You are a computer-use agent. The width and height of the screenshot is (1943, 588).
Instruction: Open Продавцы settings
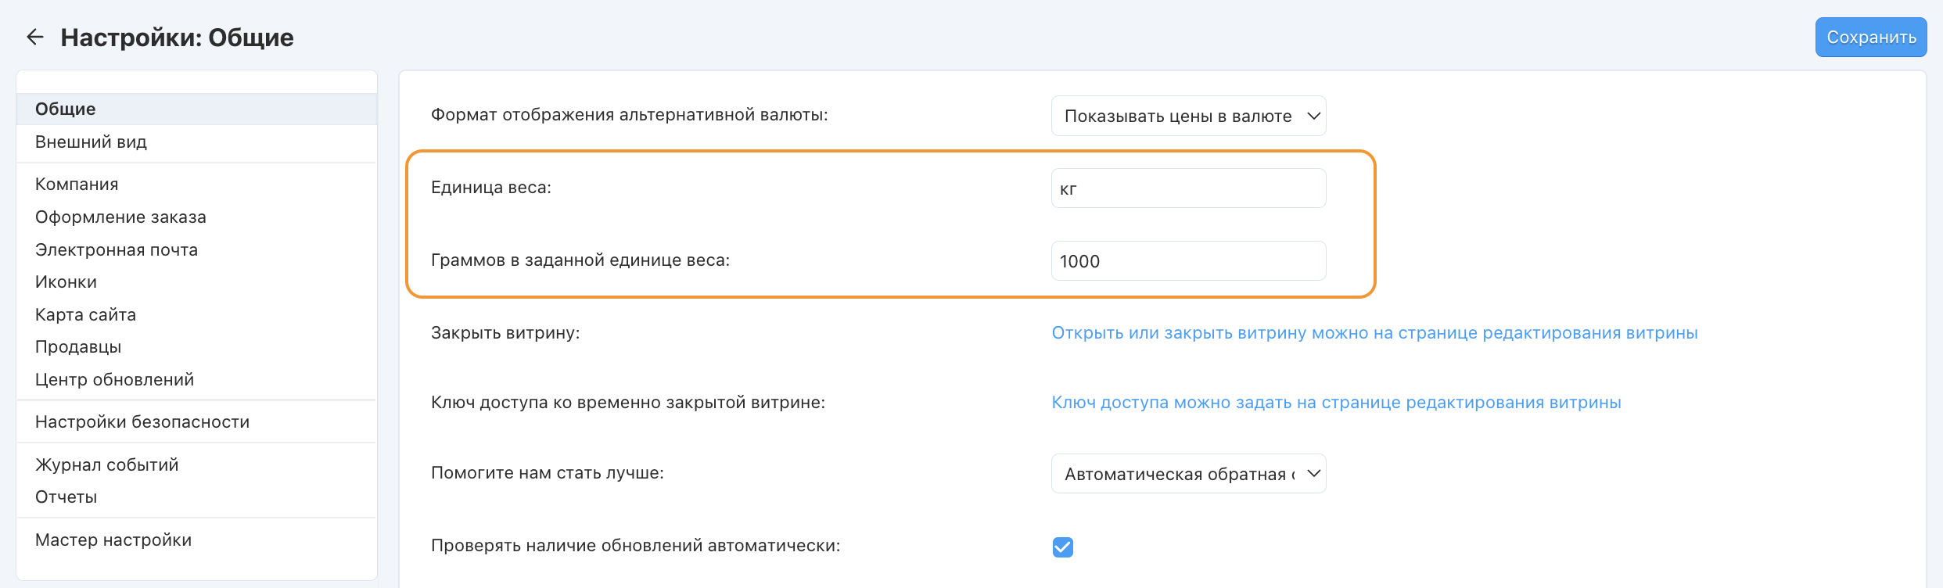tap(78, 347)
